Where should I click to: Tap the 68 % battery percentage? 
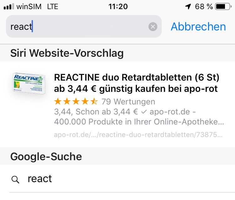tap(204, 7)
